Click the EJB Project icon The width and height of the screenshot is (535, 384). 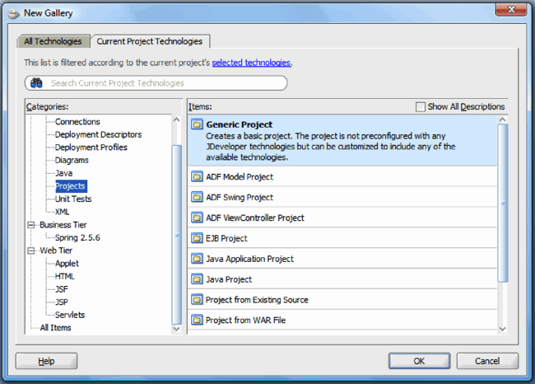197,238
